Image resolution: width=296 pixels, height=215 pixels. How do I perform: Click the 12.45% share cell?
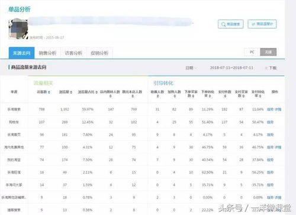tap(88, 122)
